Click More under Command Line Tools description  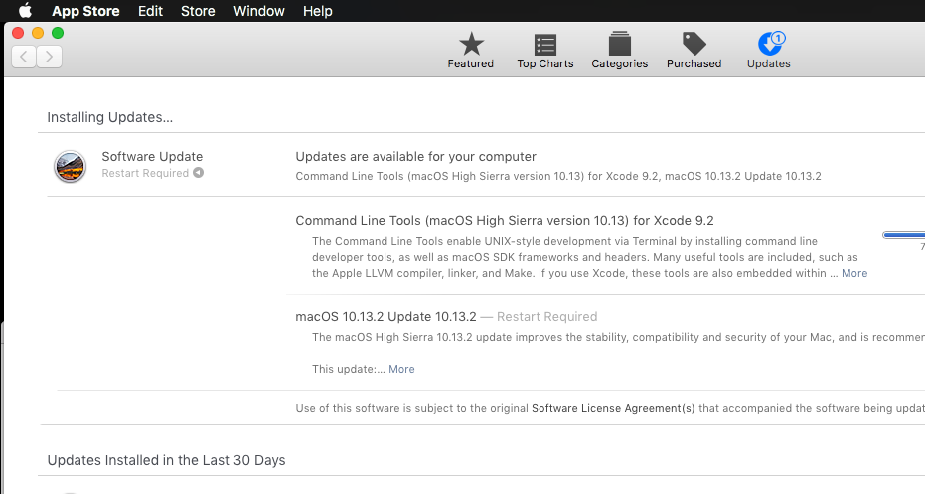(x=854, y=273)
